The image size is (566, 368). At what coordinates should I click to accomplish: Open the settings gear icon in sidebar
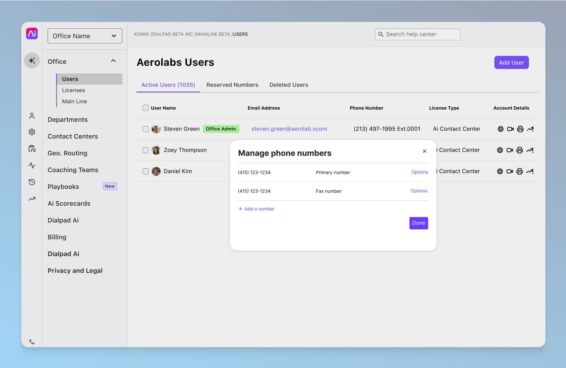point(32,132)
